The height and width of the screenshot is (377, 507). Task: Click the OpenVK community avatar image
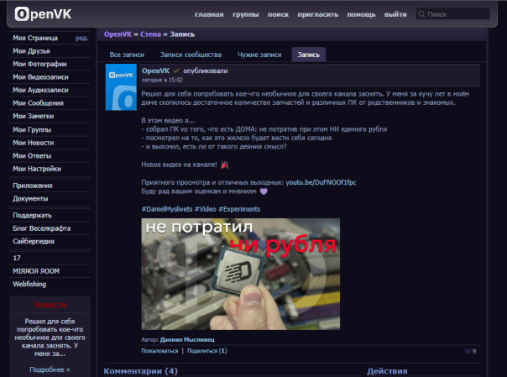pyautogui.click(x=121, y=88)
